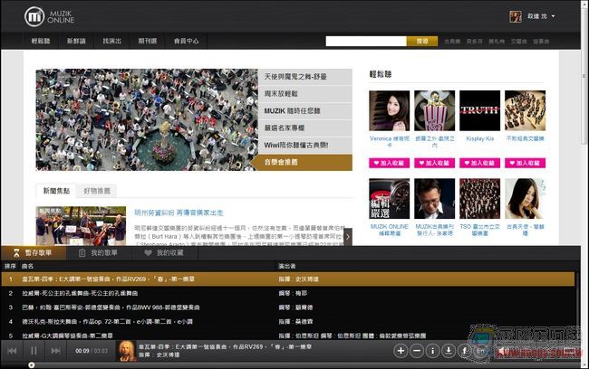
Task: Click the user avatar picture at top right
Action: pos(516,16)
